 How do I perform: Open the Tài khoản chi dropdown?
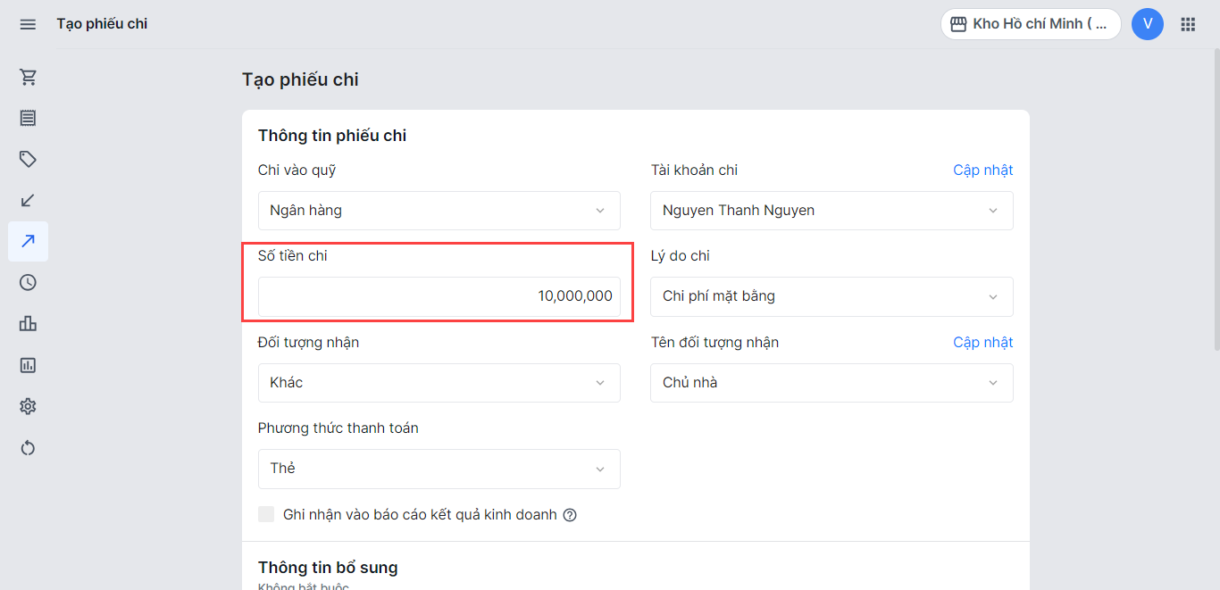tap(831, 211)
